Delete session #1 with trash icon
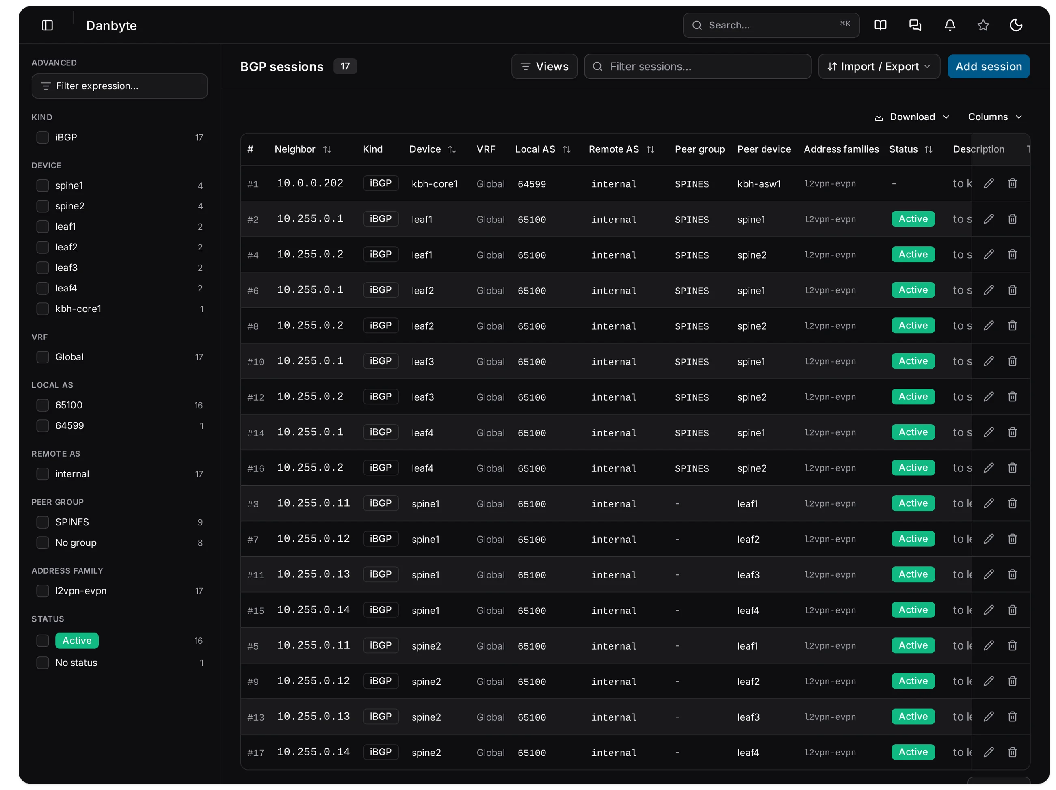The image size is (1056, 790). pos(1012,183)
